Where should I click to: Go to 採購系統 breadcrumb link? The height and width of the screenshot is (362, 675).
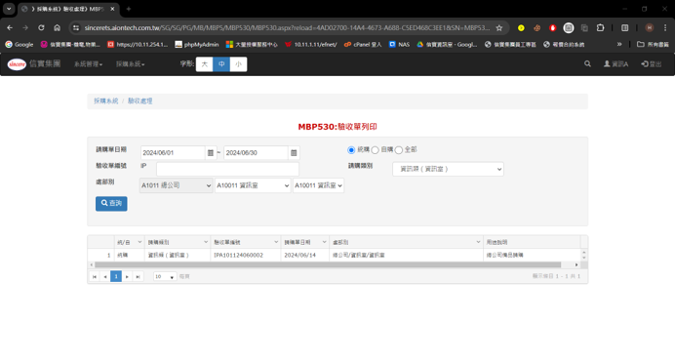click(x=106, y=101)
